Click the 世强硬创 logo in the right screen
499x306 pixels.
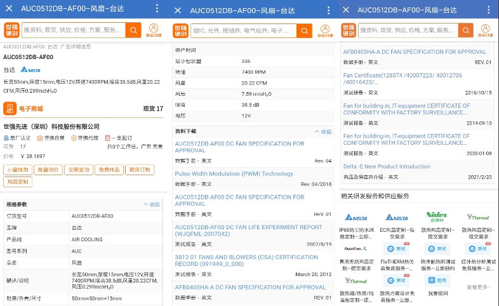coord(349,30)
